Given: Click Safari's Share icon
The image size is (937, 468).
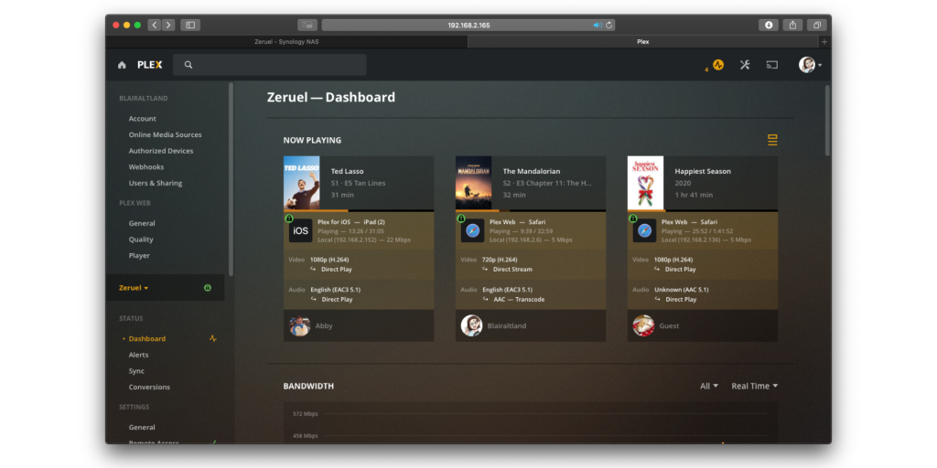Looking at the screenshot, I should tap(793, 25).
